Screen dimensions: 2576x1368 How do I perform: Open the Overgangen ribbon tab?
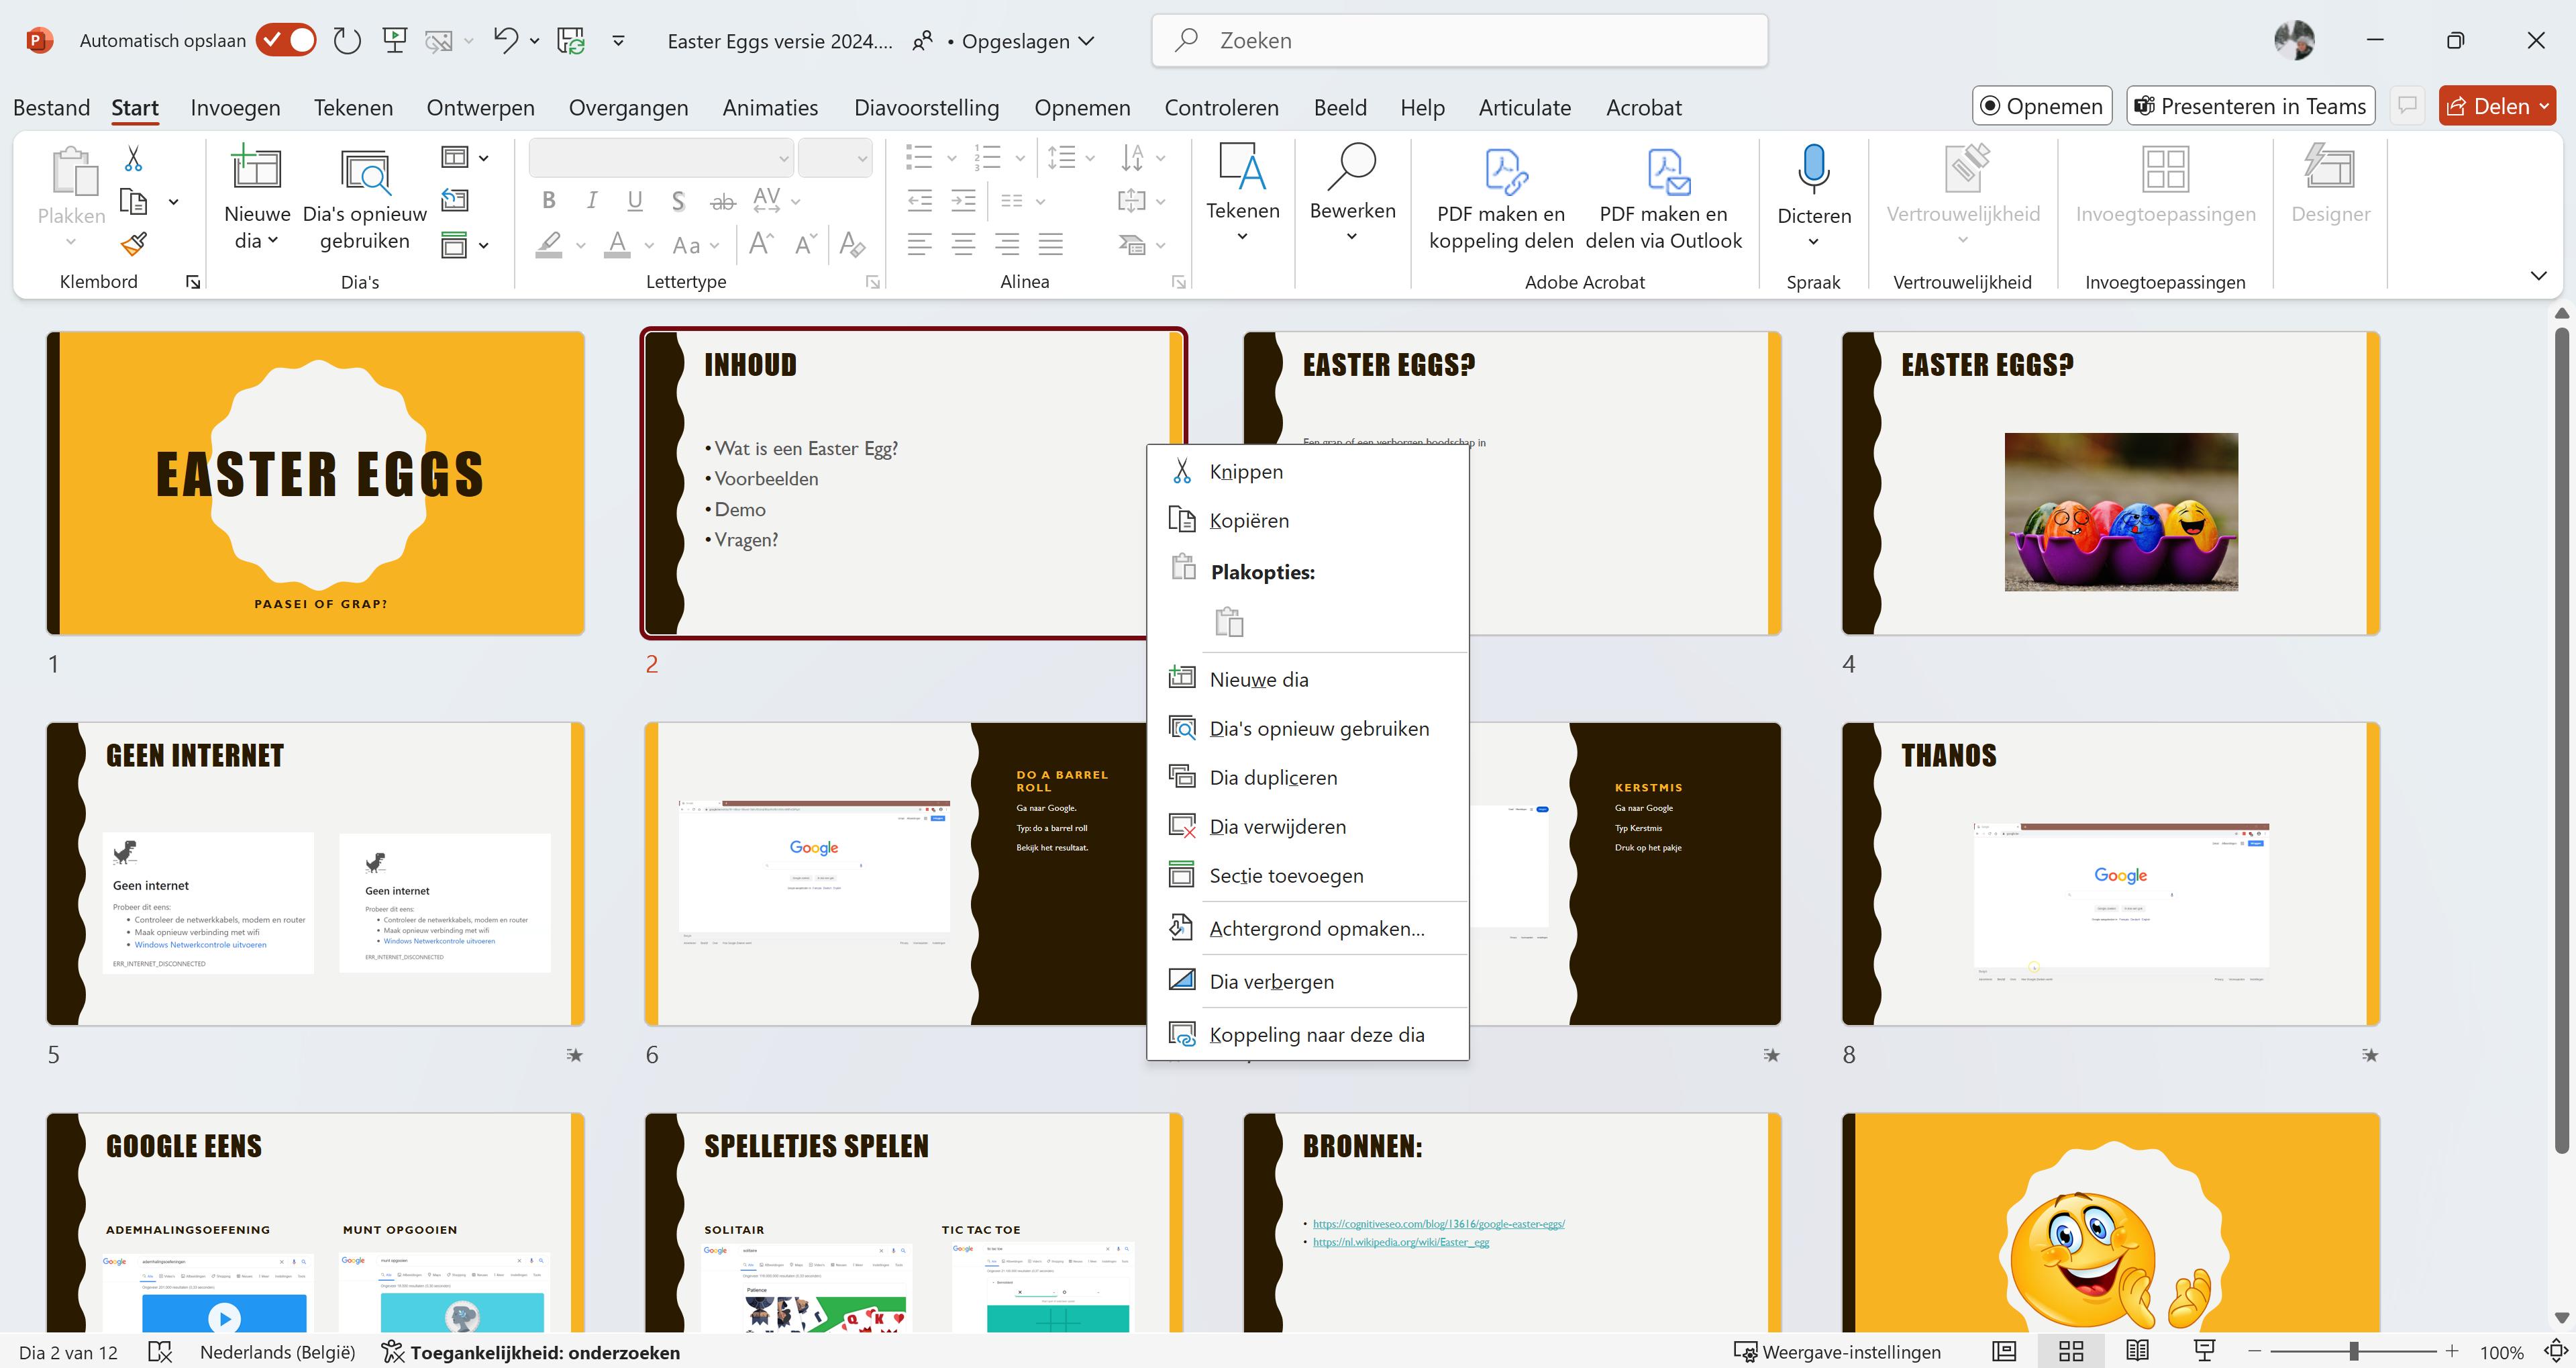tap(628, 107)
